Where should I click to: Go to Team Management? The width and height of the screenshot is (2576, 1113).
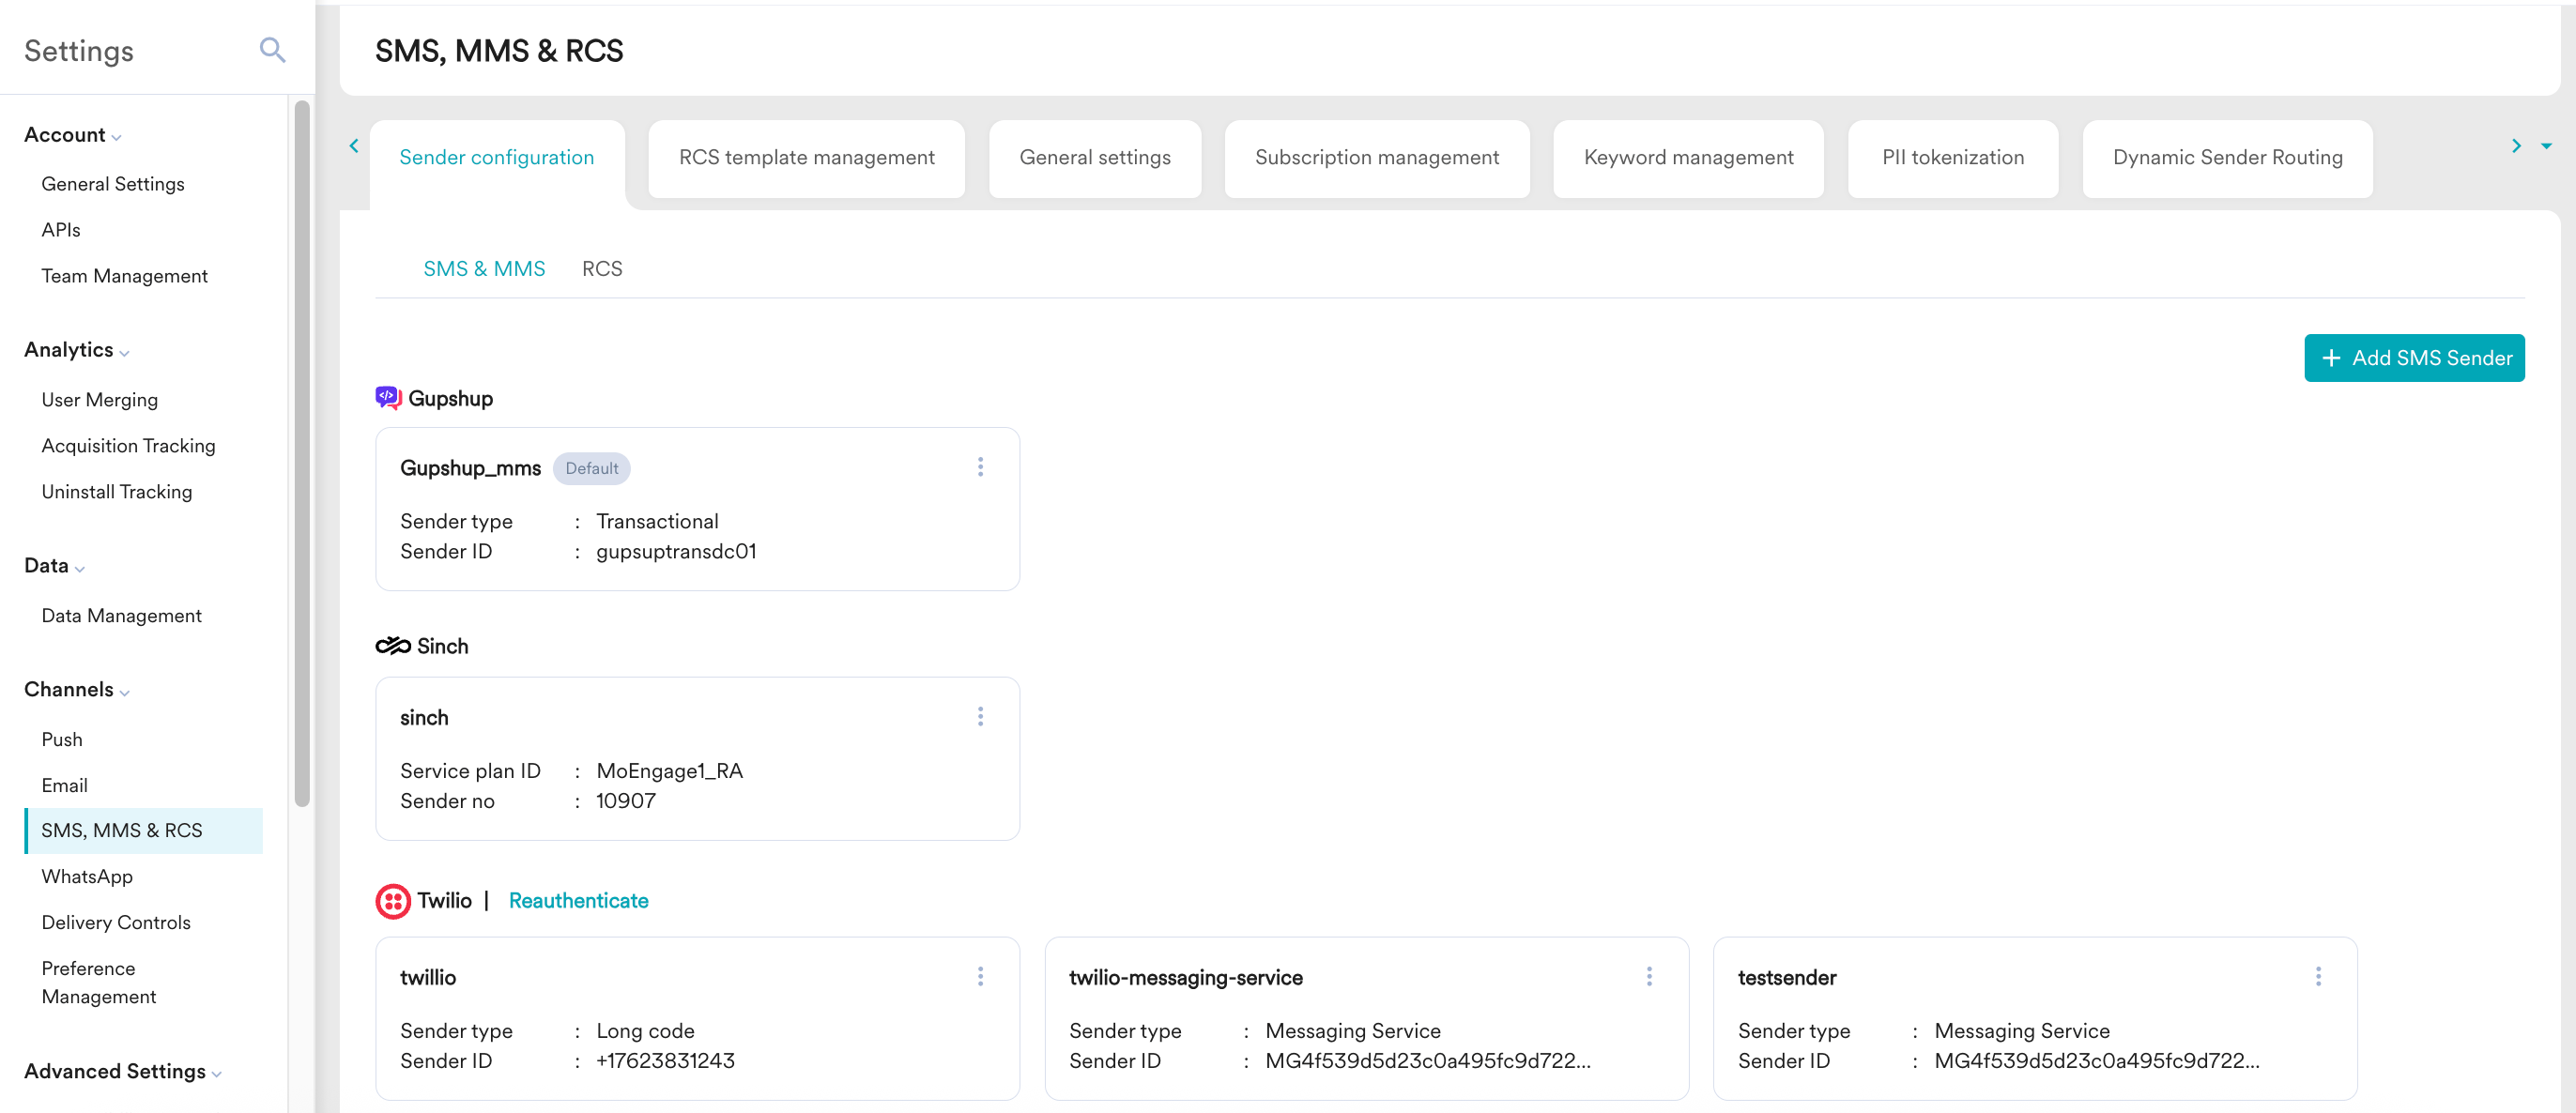(125, 276)
